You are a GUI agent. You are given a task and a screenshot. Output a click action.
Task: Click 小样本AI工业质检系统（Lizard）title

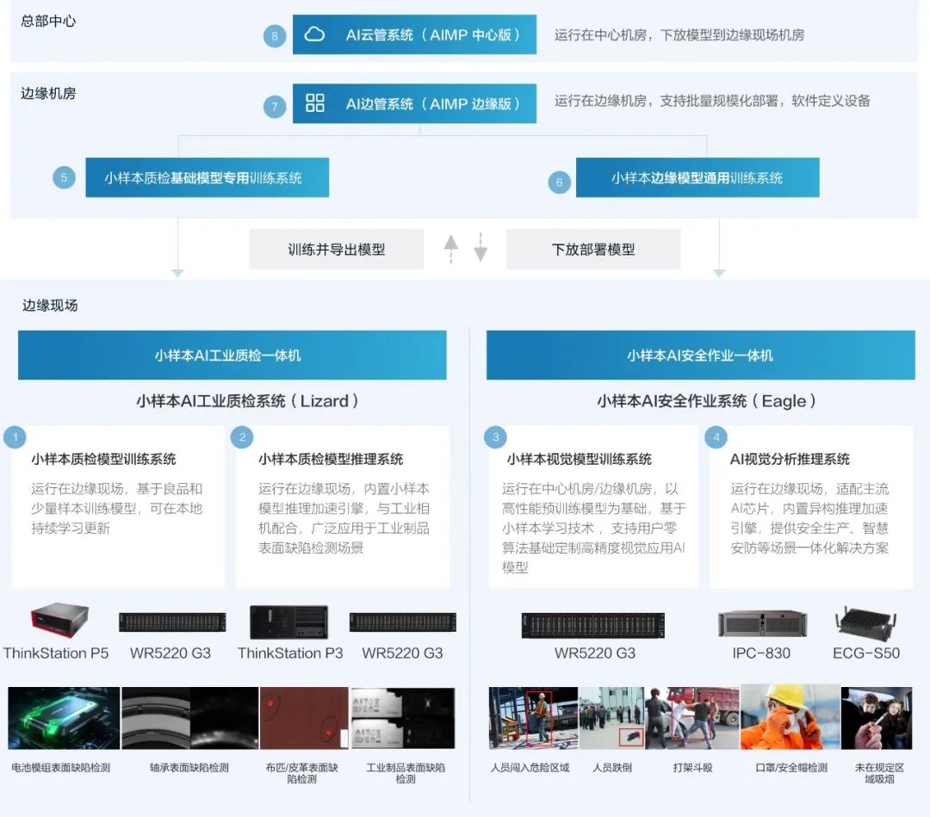pos(247,401)
